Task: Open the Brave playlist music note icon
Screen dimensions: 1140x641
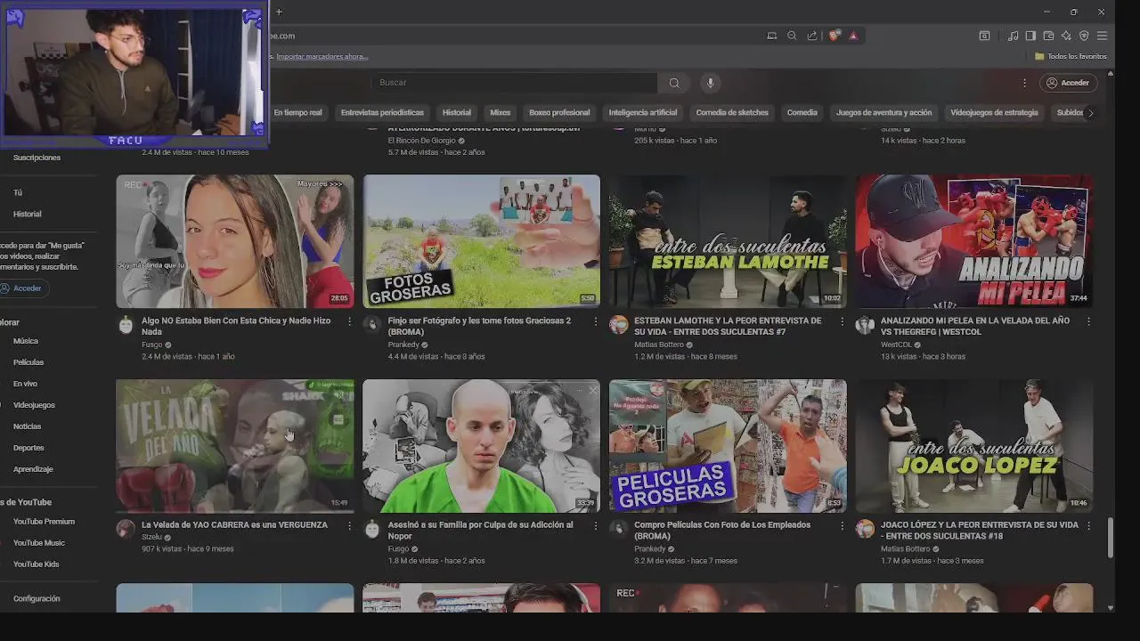Action: pyautogui.click(x=1013, y=36)
